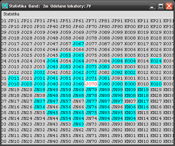Select the KN04 highlighted locator
The image size is (175, 146).
point(130,118)
